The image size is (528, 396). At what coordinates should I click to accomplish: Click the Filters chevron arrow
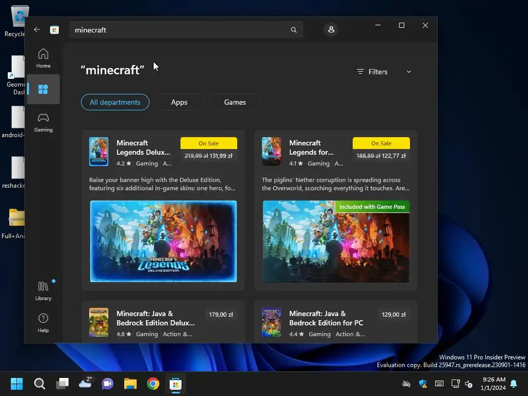tap(409, 72)
